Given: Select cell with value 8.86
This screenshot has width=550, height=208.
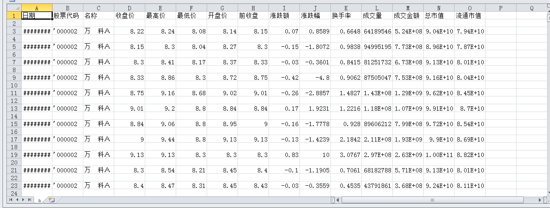Looking at the screenshot, I should tap(160, 78).
